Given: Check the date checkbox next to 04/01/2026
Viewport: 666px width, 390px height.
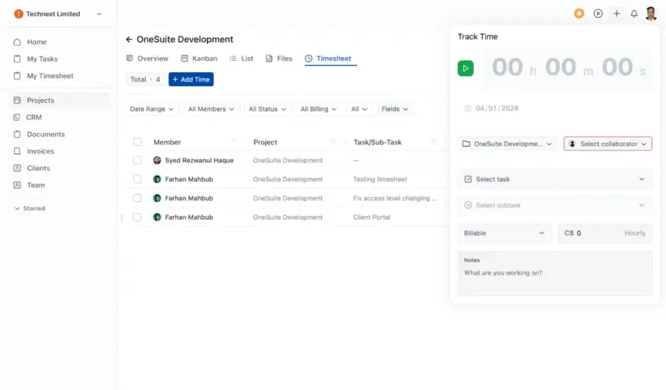Looking at the screenshot, I should coord(468,108).
